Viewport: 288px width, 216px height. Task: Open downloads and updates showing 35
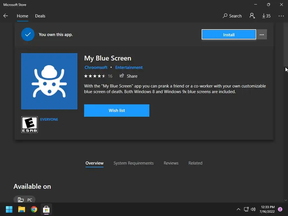tap(266, 16)
